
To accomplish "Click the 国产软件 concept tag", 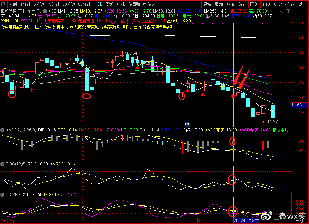I will tap(43, 27).
